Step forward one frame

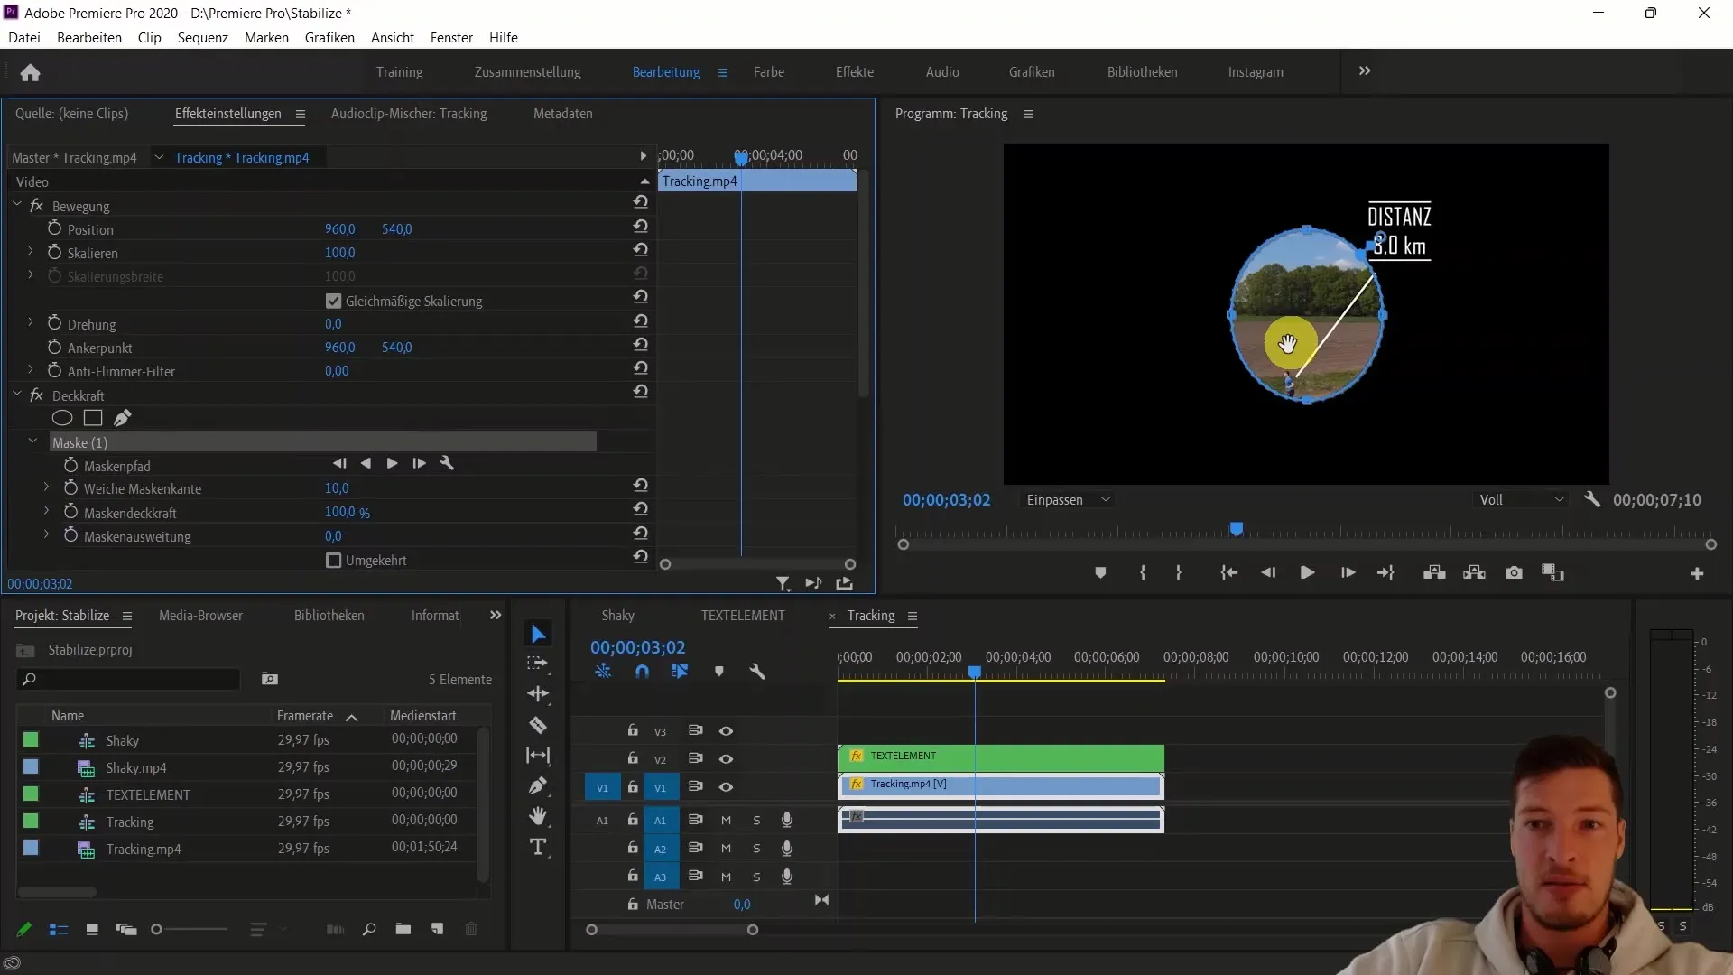coord(1348,573)
